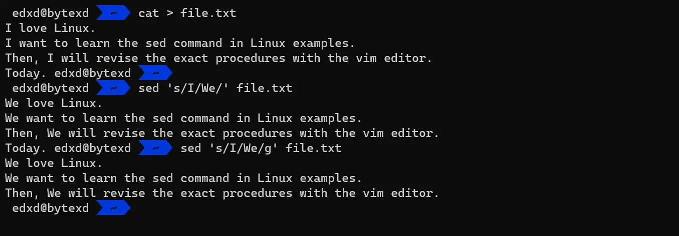This screenshot has width=679, height=236.
Task: Click the 'I love Linux.' output line
Action: click(x=51, y=28)
